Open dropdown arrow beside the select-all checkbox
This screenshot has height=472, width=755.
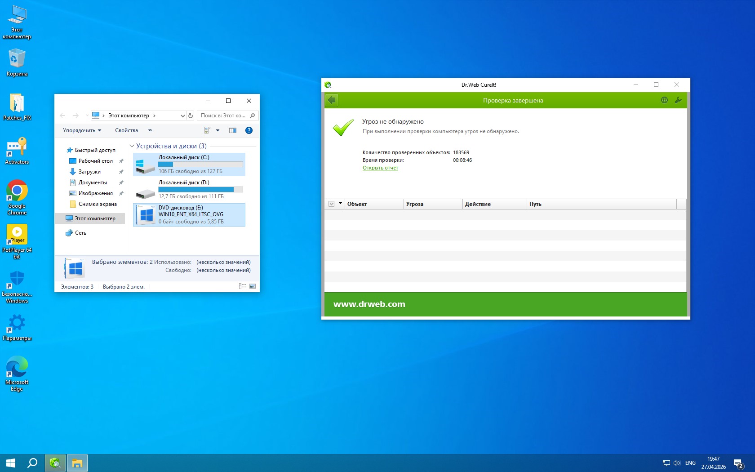340,204
